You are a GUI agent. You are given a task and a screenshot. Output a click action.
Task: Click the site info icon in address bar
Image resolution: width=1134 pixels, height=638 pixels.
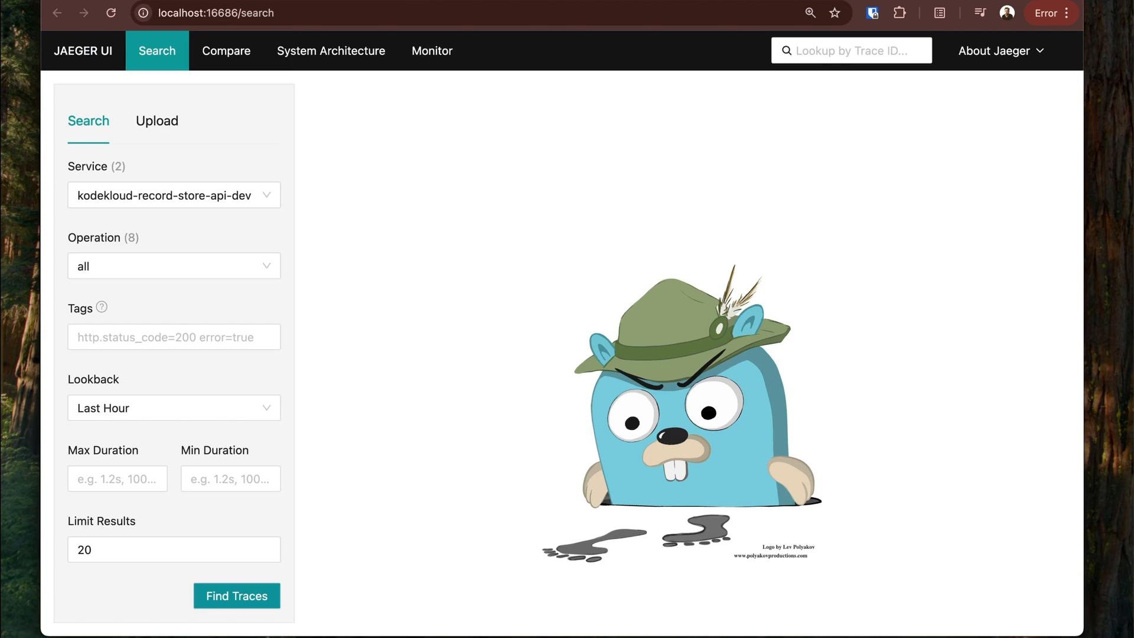[144, 13]
